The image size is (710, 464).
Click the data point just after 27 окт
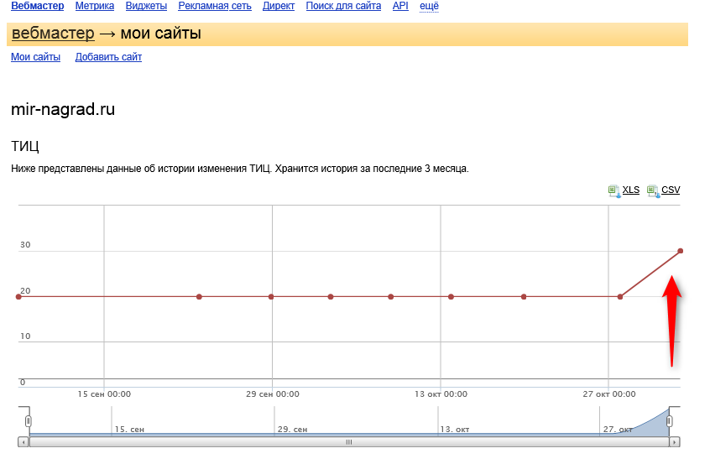tap(620, 297)
